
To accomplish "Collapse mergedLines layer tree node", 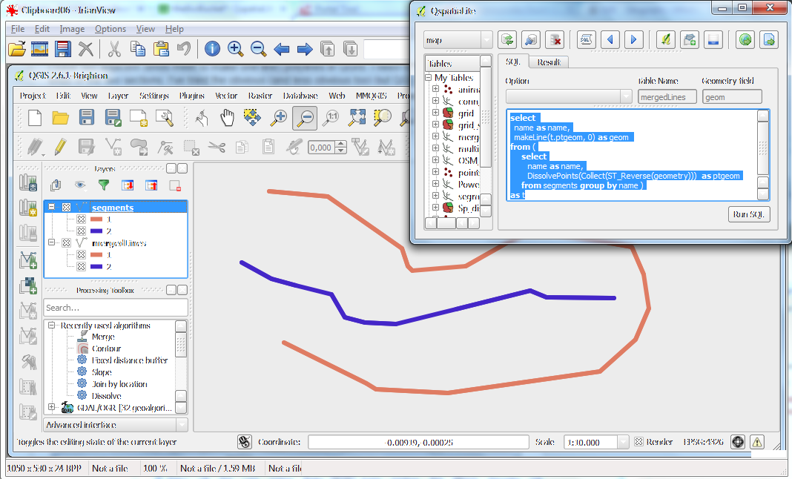I will (51, 242).
